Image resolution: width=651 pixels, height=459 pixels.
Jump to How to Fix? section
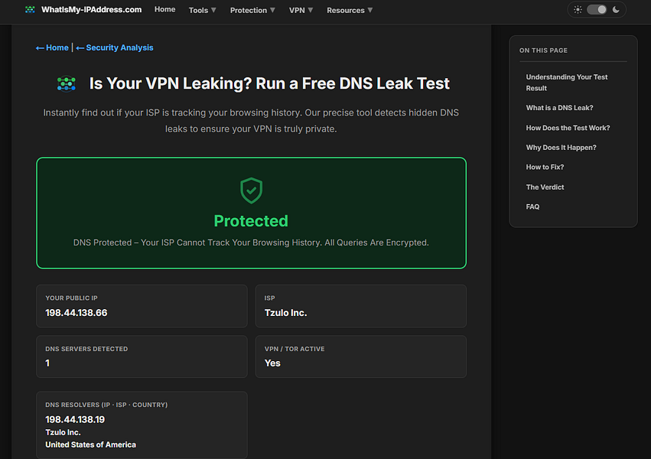tap(545, 168)
